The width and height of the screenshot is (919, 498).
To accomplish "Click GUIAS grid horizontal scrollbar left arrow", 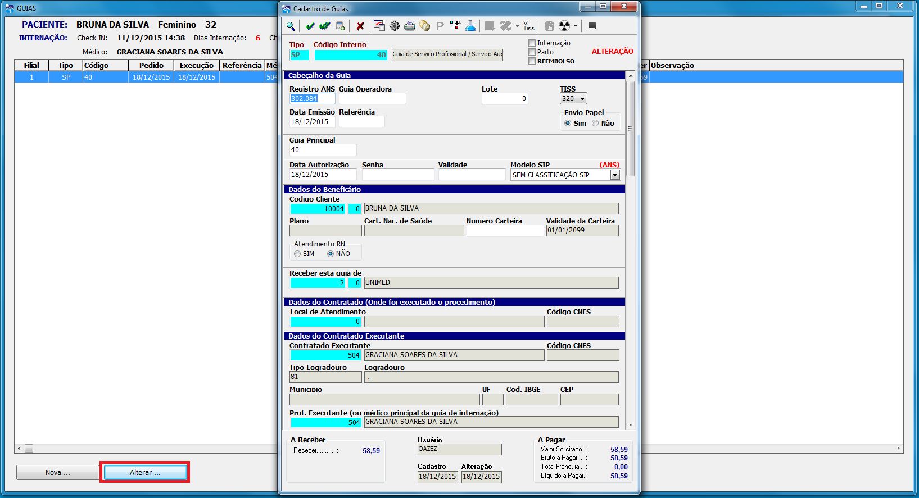I will (x=19, y=449).
